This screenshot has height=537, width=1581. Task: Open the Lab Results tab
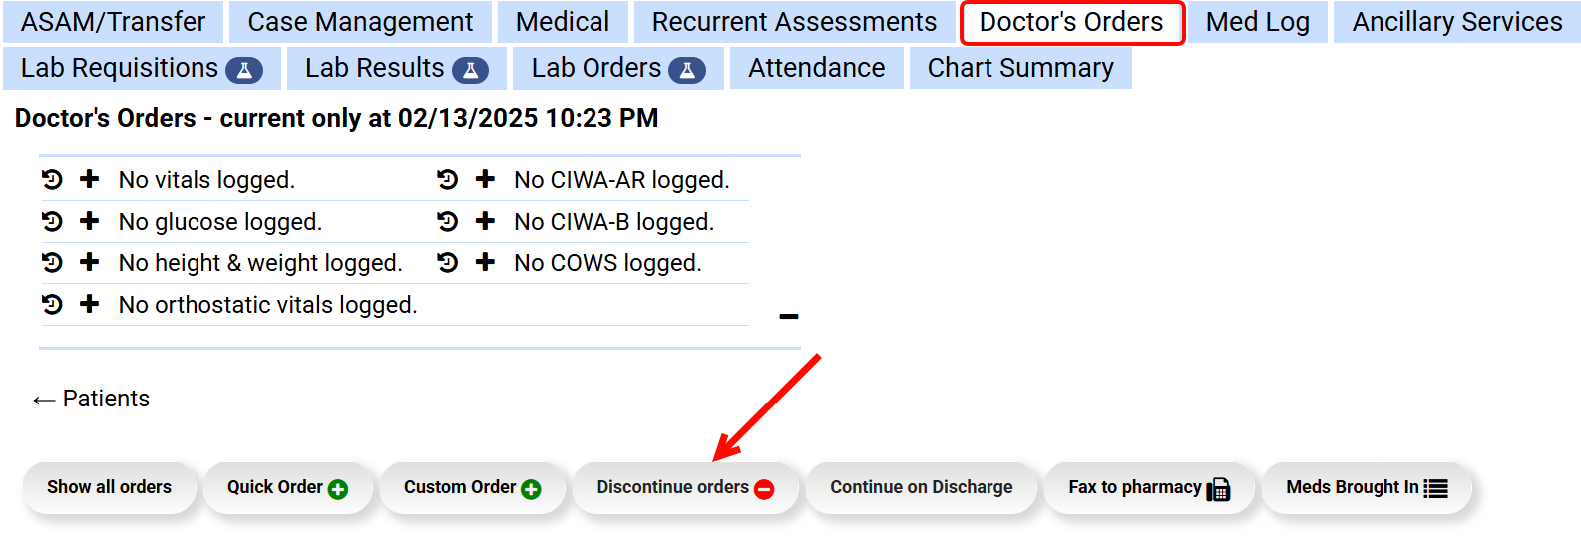396,68
